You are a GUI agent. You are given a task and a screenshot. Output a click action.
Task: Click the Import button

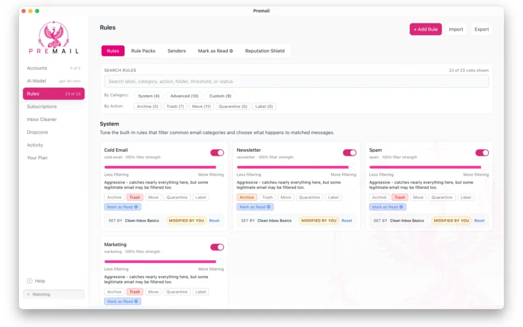click(x=456, y=29)
